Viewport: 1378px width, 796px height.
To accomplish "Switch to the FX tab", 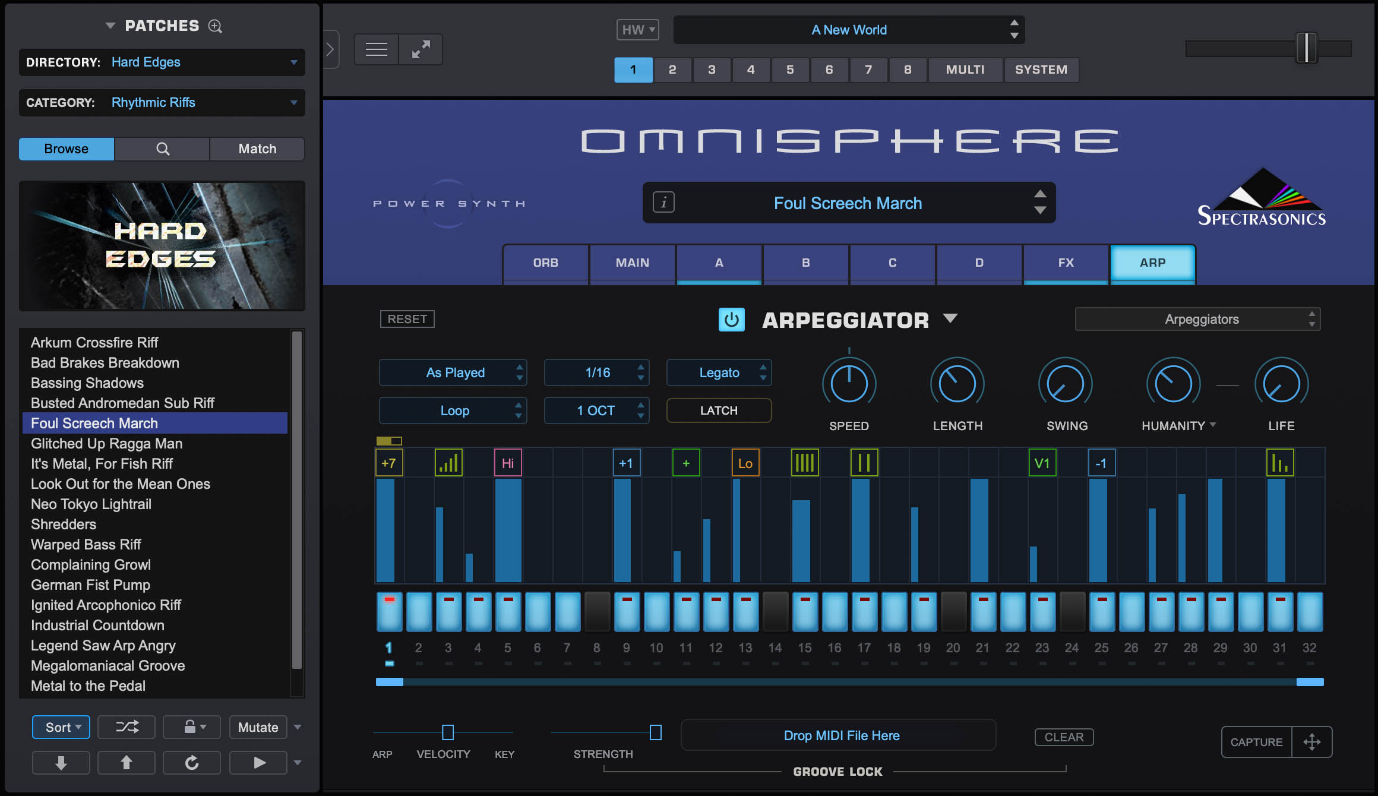I will click(1066, 263).
